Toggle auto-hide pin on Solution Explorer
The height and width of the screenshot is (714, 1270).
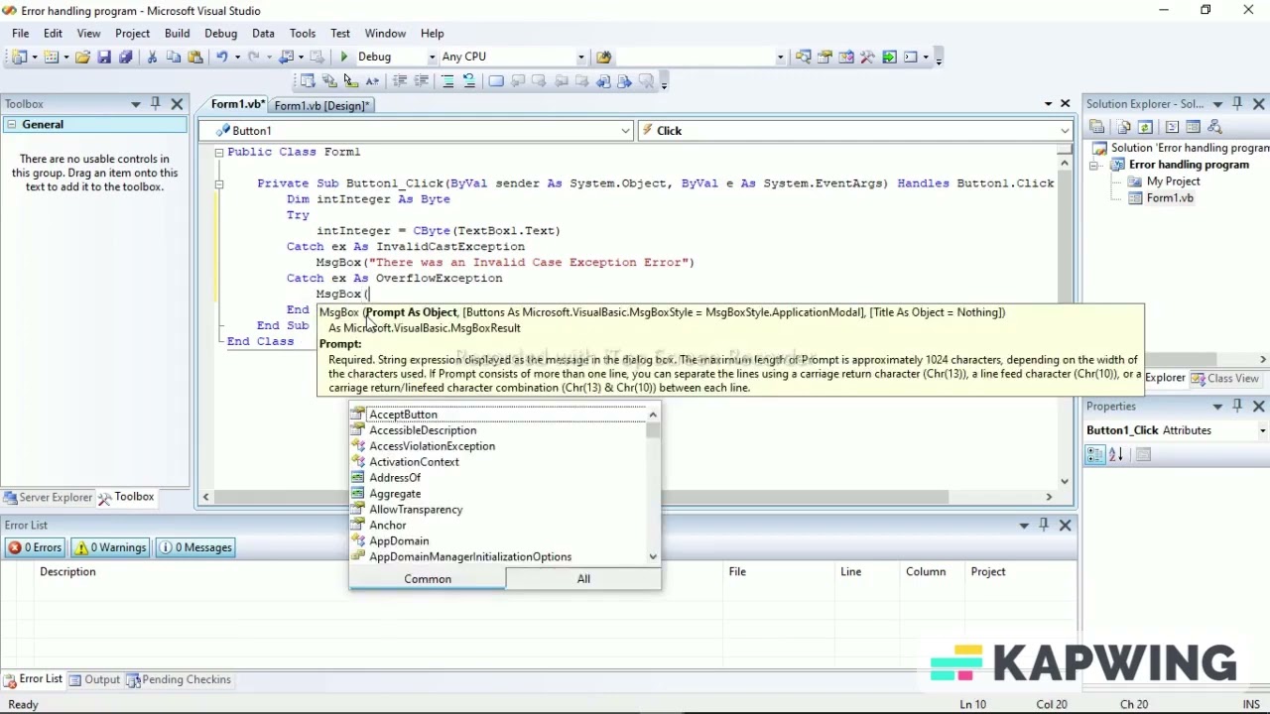(x=1237, y=103)
